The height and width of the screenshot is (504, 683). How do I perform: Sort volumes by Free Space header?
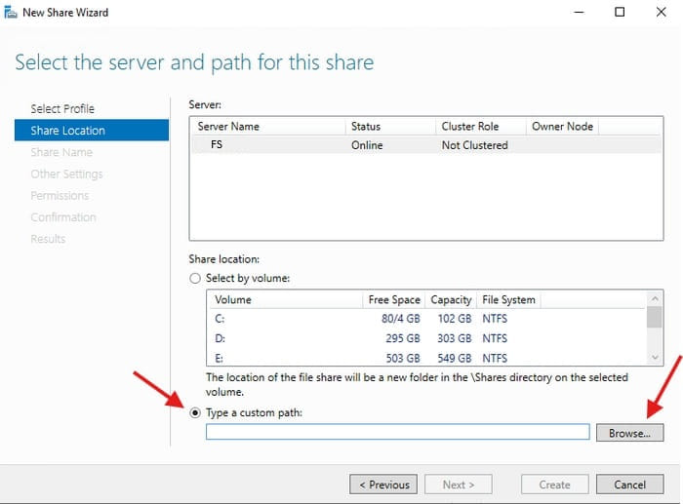pyautogui.click(x=394, y=300)
